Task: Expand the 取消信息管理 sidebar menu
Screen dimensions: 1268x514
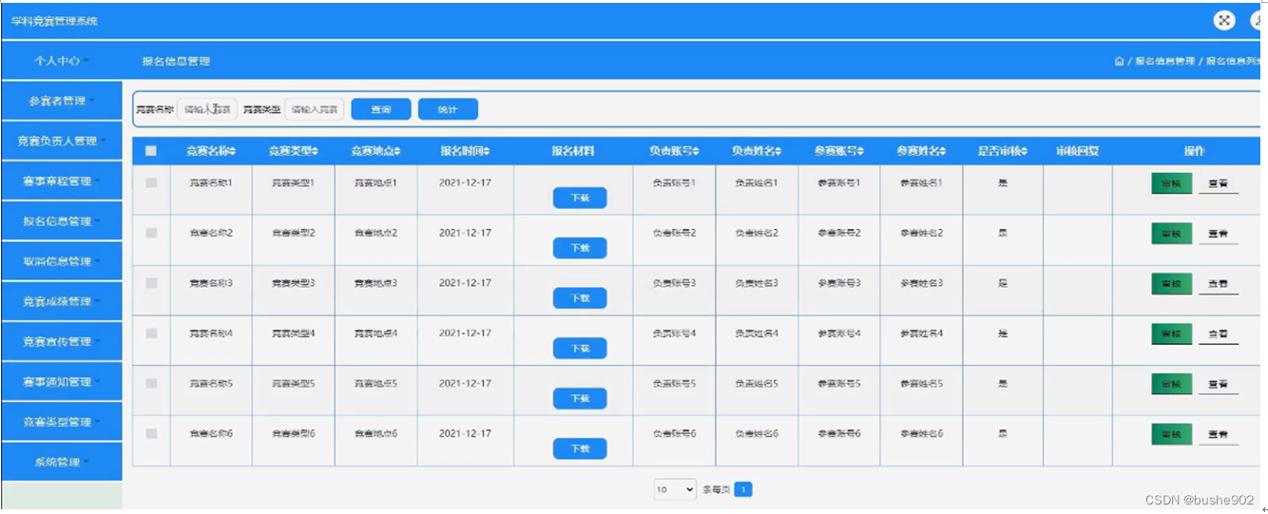Action: click(x=62, y=261)
